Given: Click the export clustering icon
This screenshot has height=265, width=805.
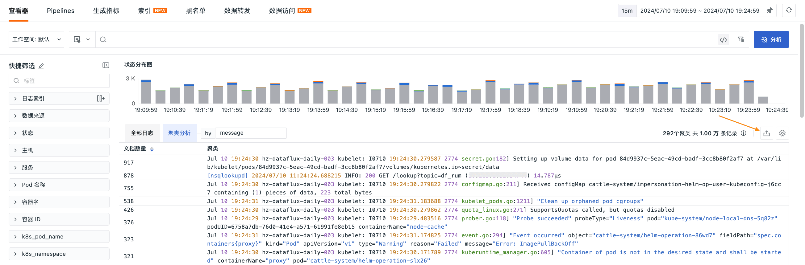Looking at the screenshot, I should click(766, 133).
